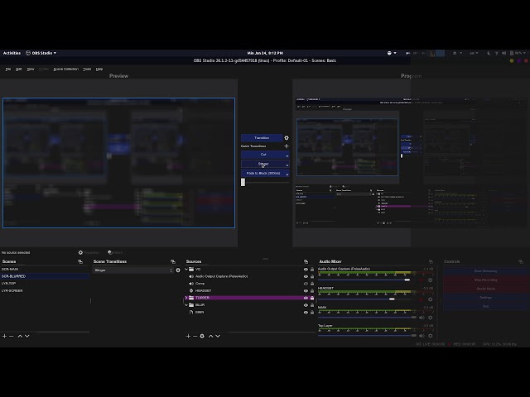Click the Fade to Black quick transition

pyautogui.click(x=262, y=174)
